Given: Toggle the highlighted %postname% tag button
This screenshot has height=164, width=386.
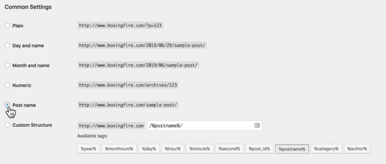Looking at the screenshot, I should pos(292,149).
